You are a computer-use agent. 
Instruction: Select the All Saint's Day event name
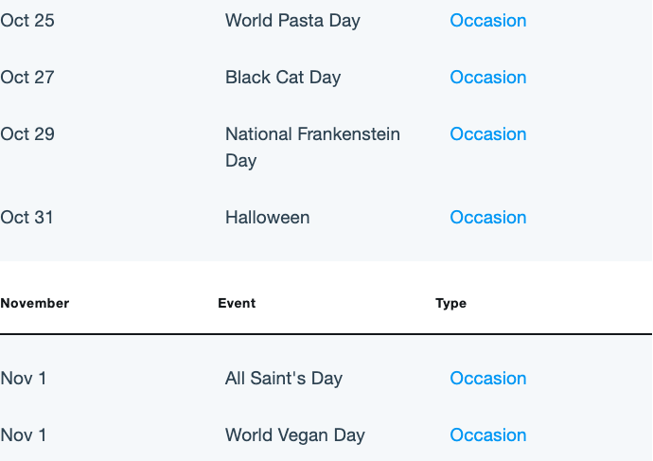[284, 379]
